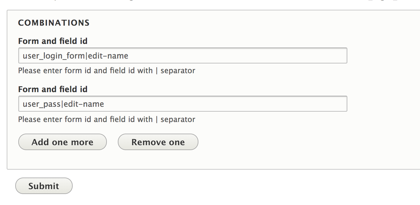Viewport: 420px width, 205px height.
Task: Select the second Form and field id label
Action: click(53, 89)
